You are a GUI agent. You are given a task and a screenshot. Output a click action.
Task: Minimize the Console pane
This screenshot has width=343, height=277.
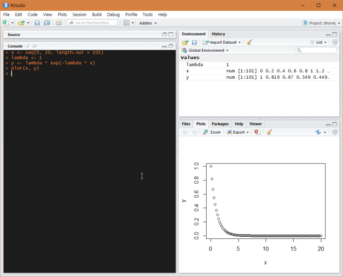(x=164, y=46)
